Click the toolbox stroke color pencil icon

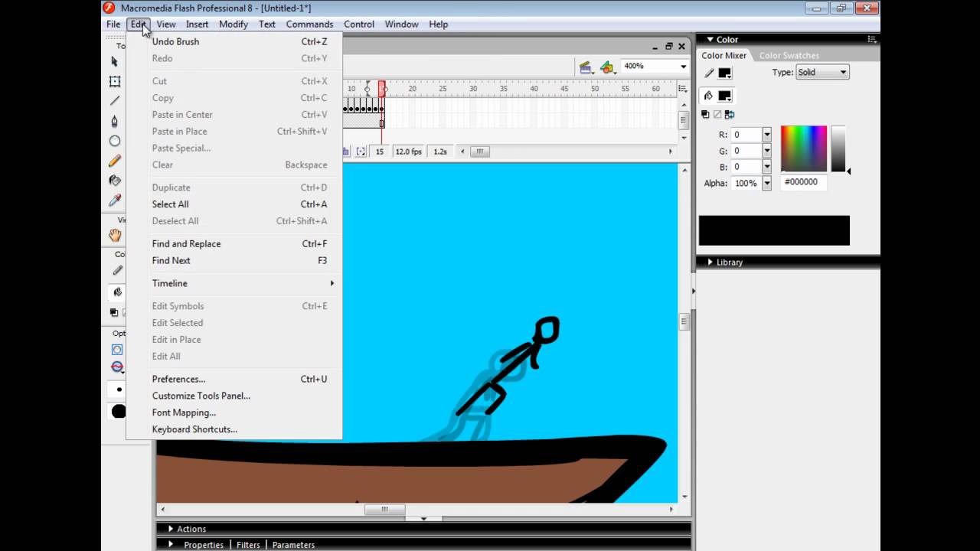117,270
